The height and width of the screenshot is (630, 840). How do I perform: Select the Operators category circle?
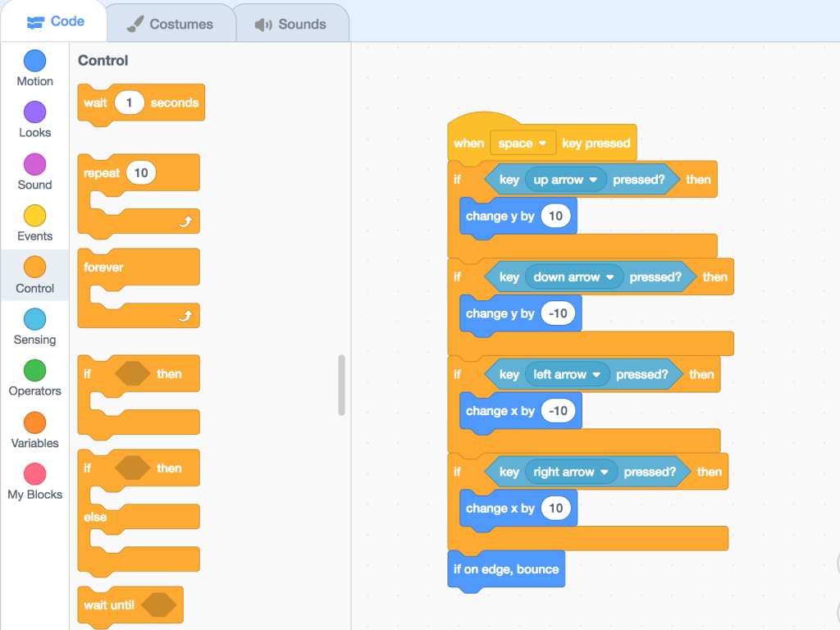coord(34,371)
